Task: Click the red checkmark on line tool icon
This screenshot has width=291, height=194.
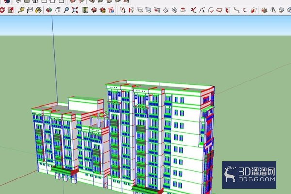Action: coord(194,10)
